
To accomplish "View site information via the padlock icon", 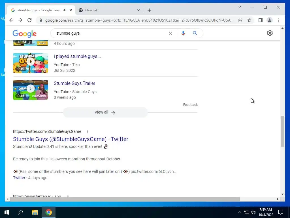I will coord(41,20).
